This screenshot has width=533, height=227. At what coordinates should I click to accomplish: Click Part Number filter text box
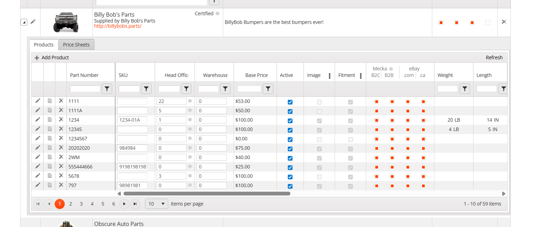(x=85, y=89)
